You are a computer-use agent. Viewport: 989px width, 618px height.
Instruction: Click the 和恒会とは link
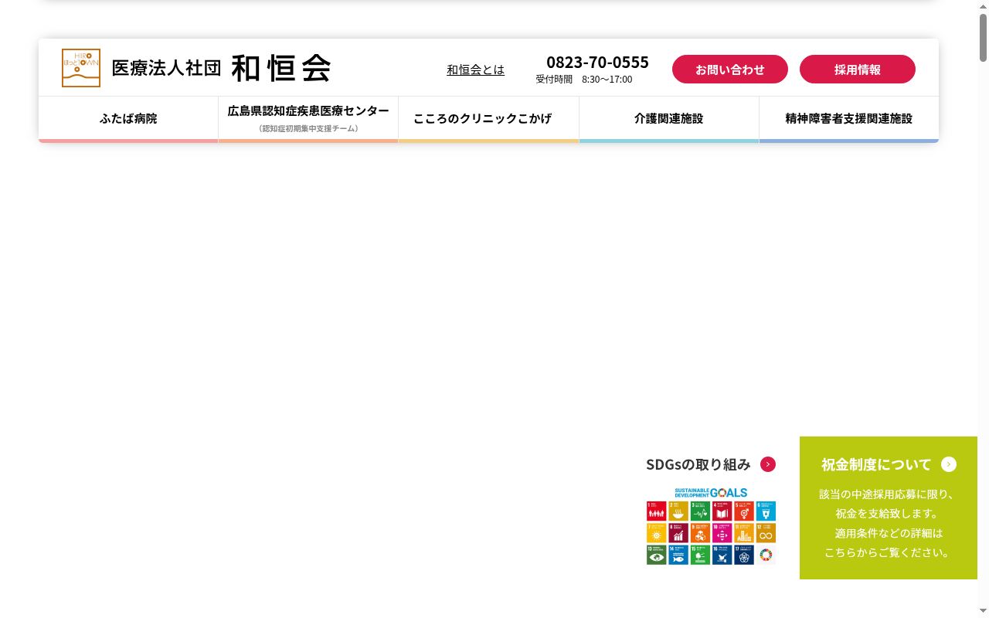click(x=475, y=70)
